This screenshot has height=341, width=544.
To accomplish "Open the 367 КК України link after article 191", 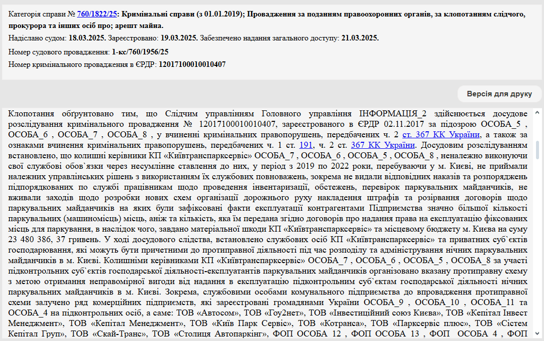I will coord(383,145).
